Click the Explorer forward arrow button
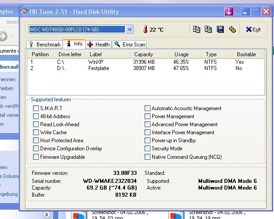 [x=3, y=36]
